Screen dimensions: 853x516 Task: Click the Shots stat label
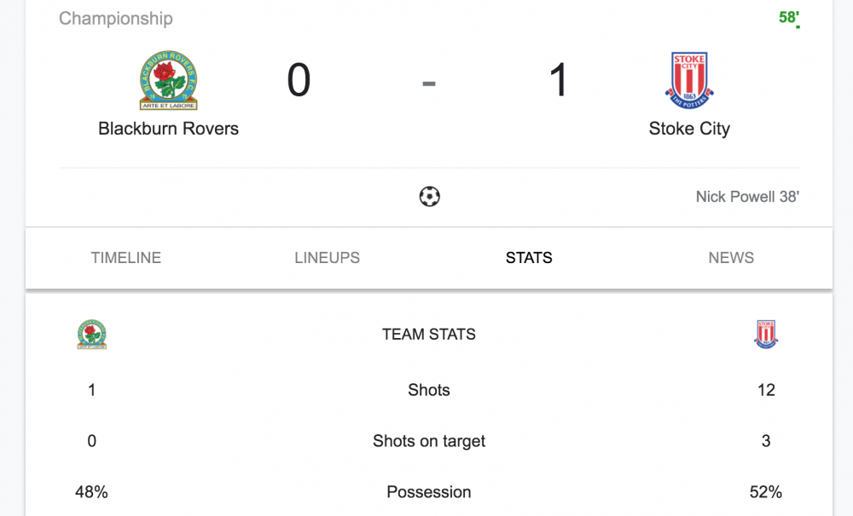pos(429,390)
